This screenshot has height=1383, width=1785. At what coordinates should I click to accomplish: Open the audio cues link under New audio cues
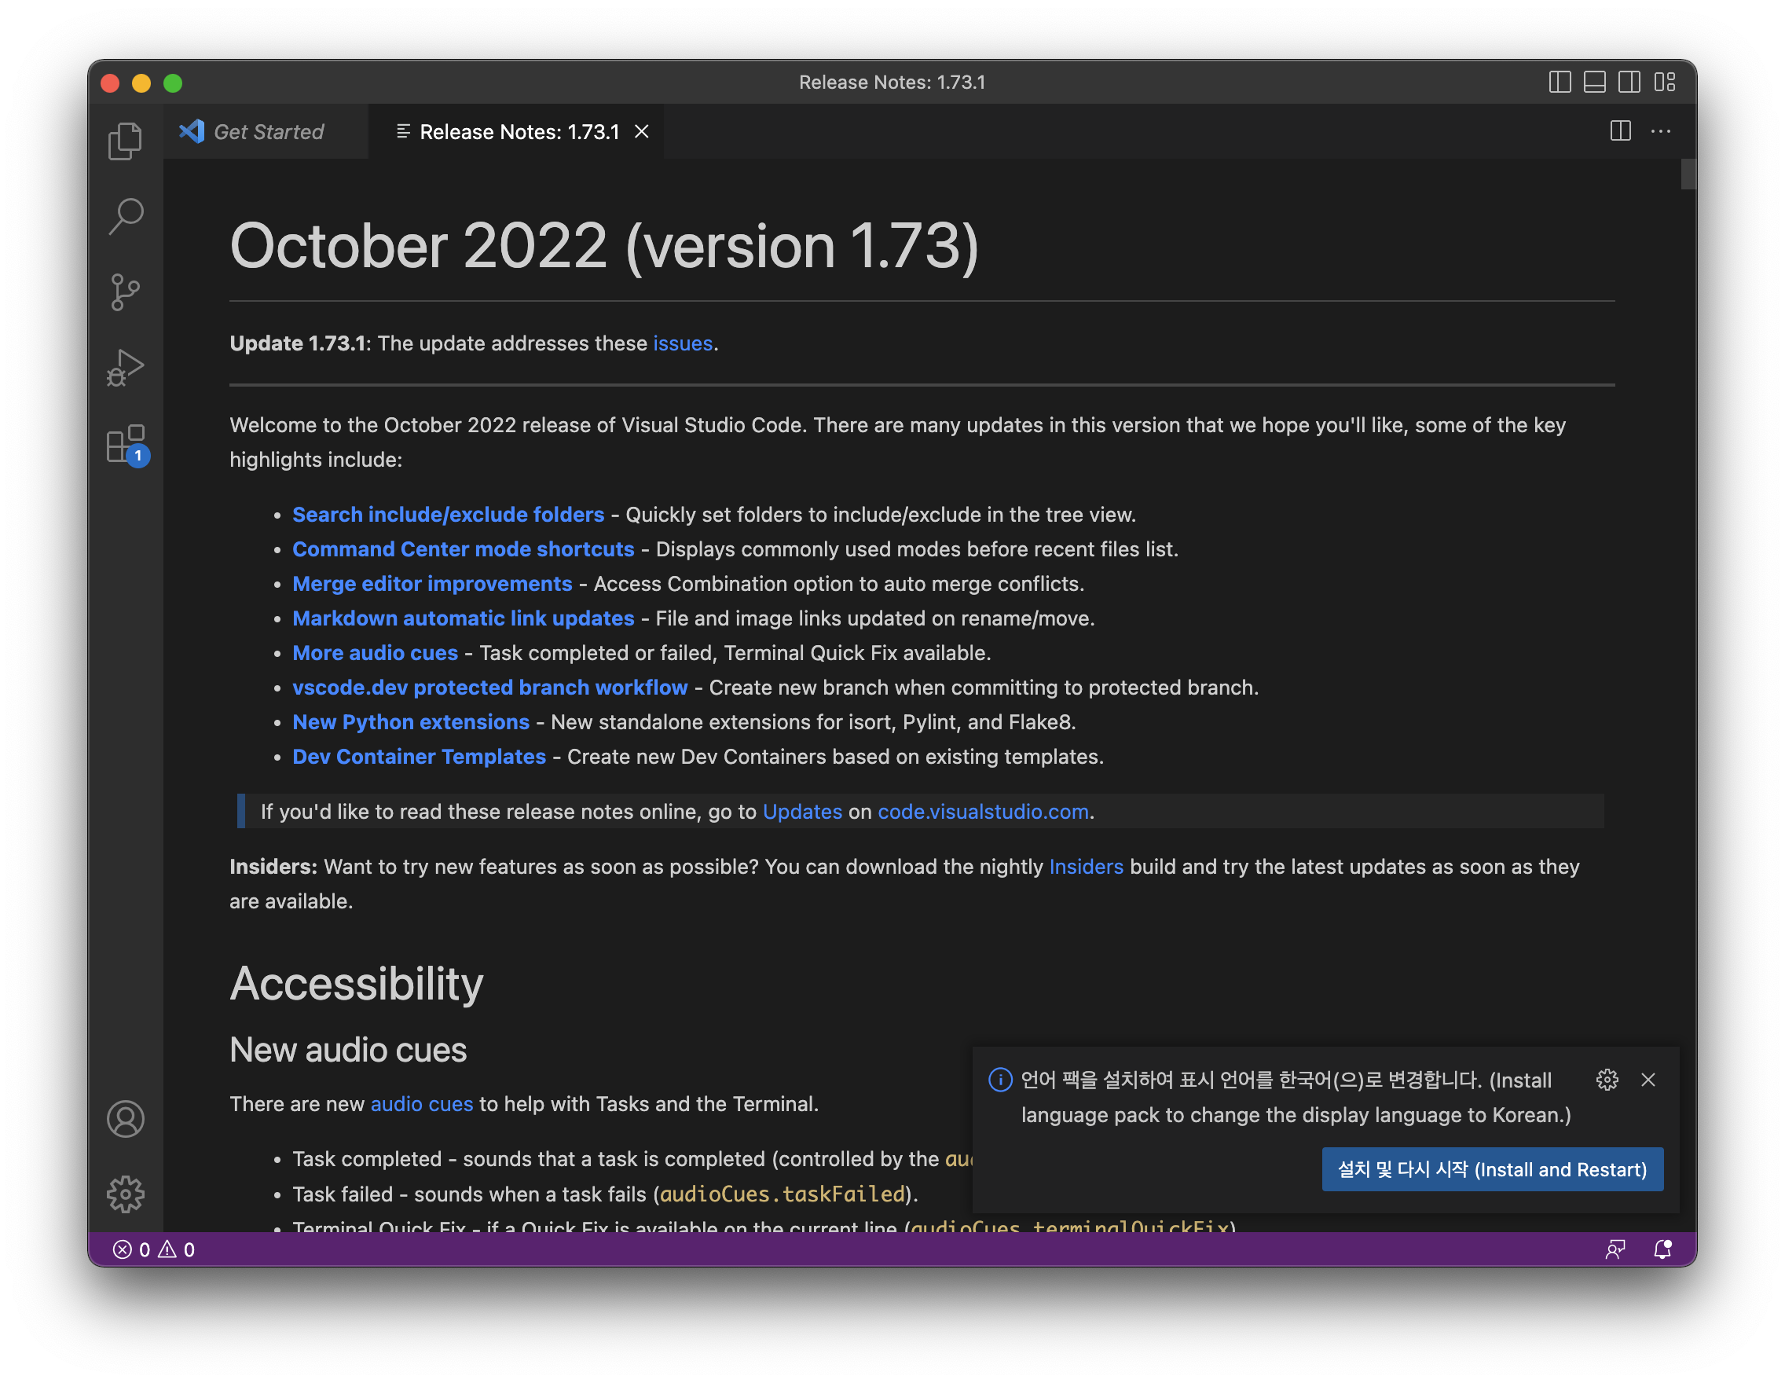coord(422,1104)
